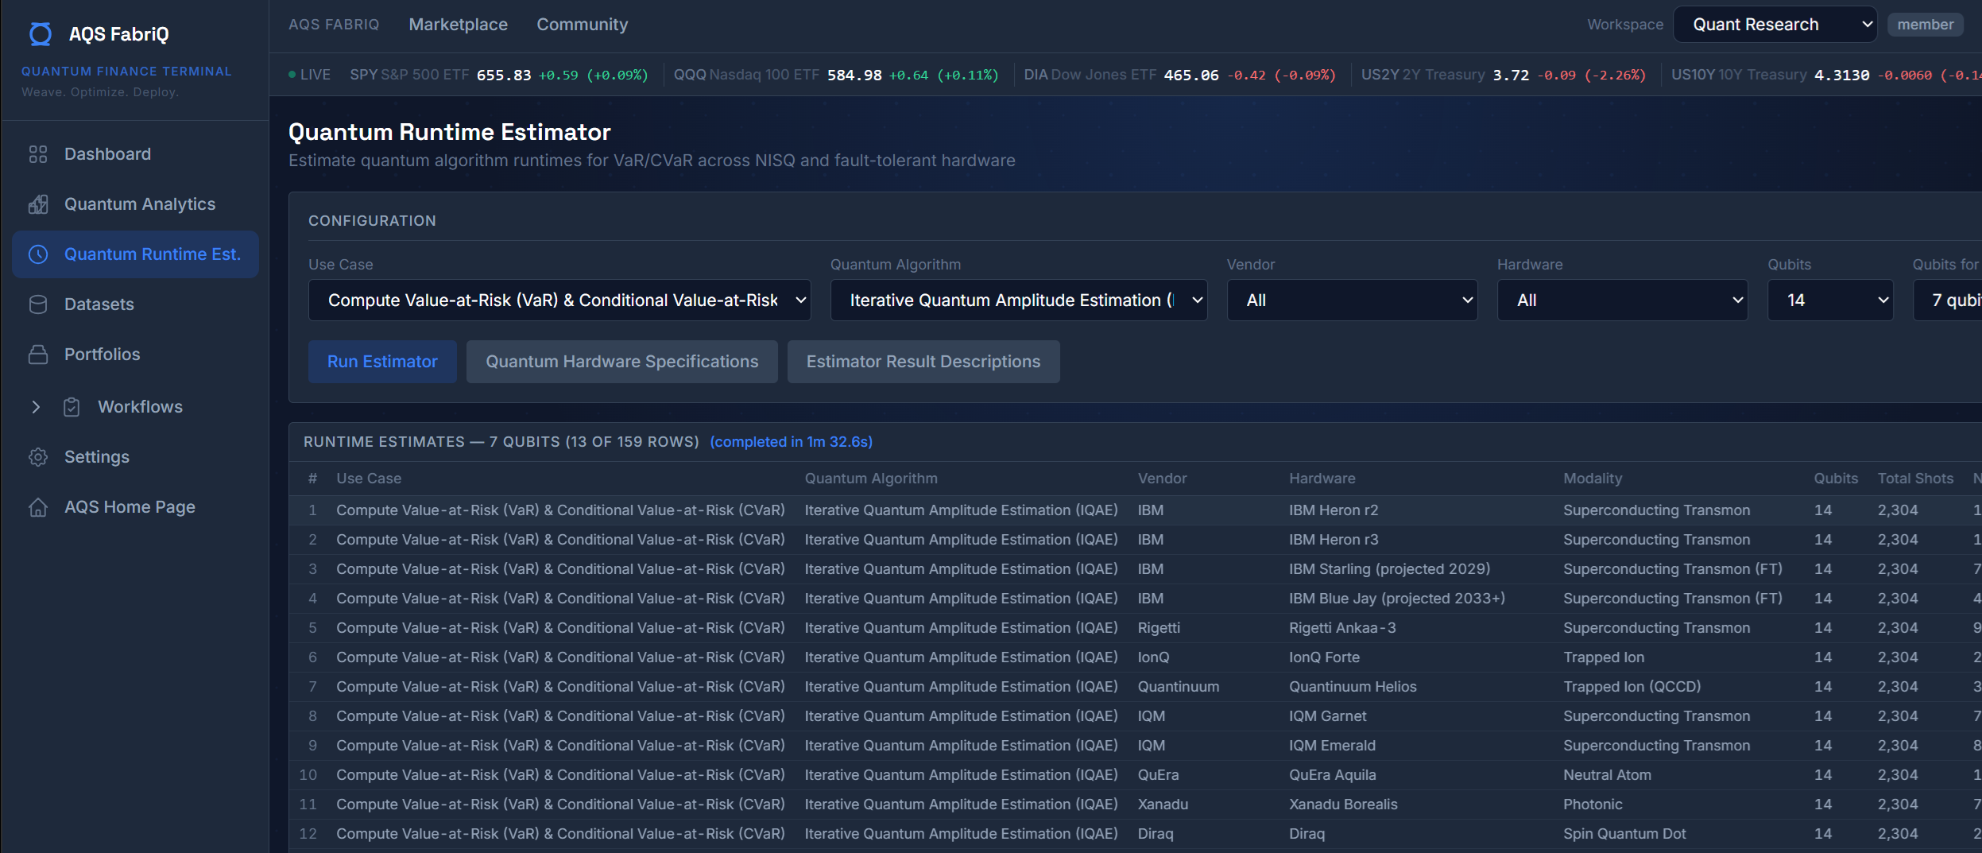The image size is (1982, 853).
Task: Select the Portfolios lock icon
Action: coord(39,354)
